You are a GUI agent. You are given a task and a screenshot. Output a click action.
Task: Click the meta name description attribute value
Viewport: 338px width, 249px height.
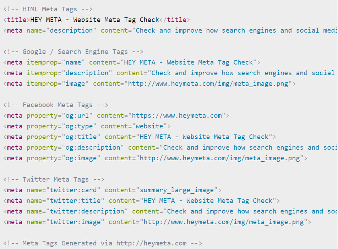[x=71, y=31]
